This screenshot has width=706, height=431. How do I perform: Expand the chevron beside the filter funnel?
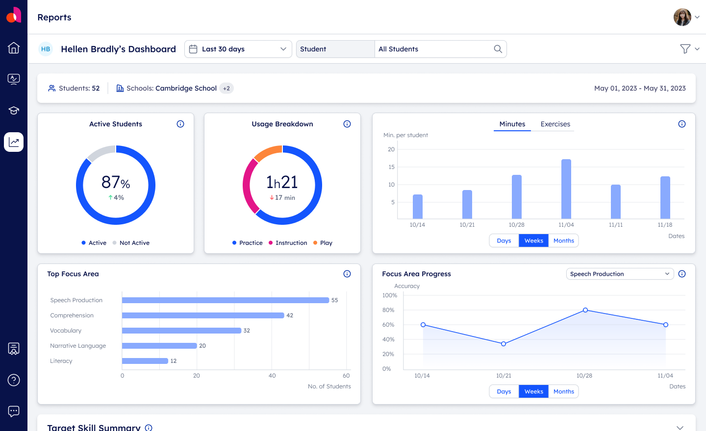click(x=697, y=49)
